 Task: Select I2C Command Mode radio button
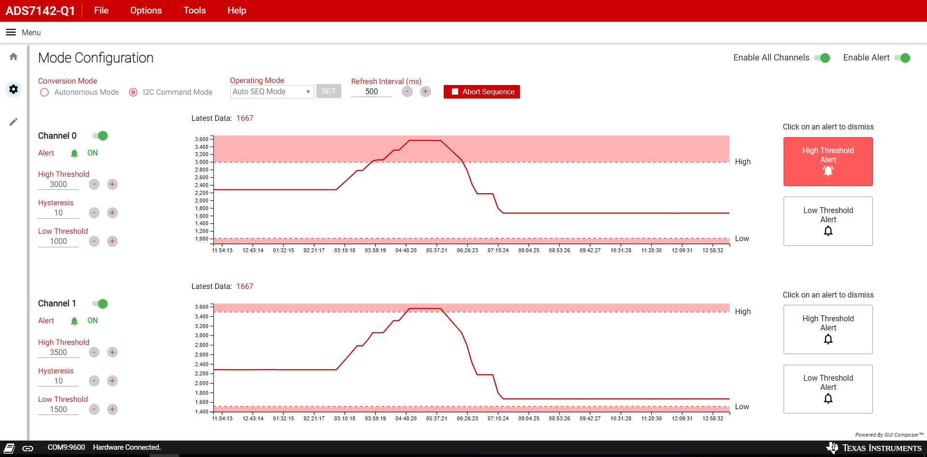pos(133,92)
